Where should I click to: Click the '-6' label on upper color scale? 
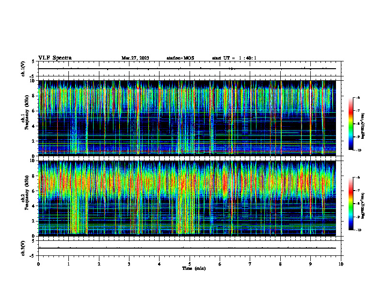(x=358, y=97)
